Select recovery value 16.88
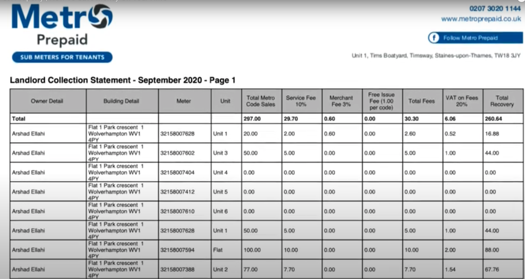 492,133
